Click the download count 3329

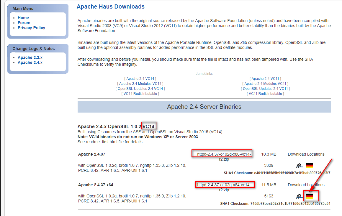click(269, 166)
